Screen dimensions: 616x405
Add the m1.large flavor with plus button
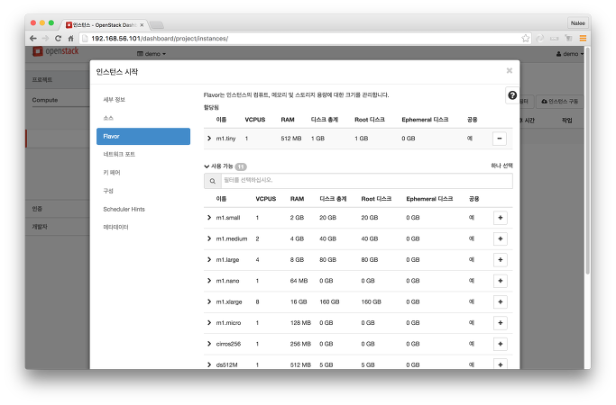501,259
